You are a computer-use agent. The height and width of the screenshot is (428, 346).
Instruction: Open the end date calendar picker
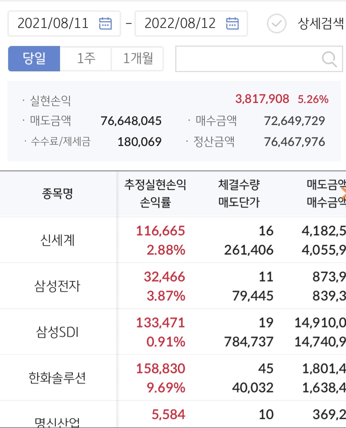click(232, 24)
